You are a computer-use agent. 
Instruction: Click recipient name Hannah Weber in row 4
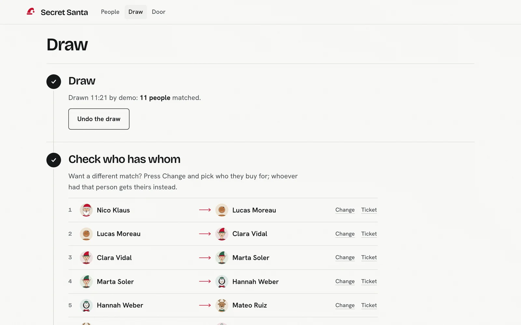click(256, 282)
